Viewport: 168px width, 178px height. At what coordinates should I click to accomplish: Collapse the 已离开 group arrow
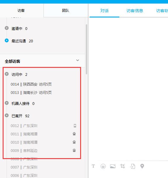[7, 116]
